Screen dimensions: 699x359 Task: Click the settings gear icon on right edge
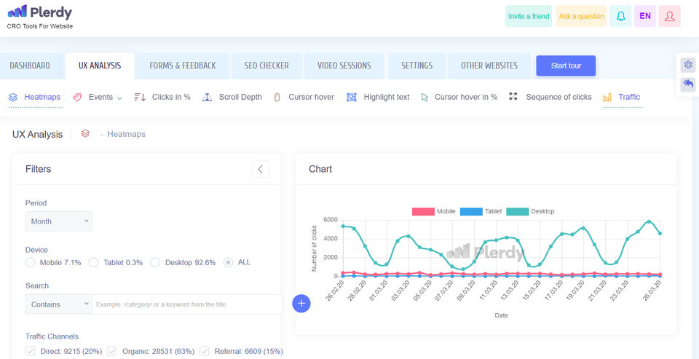(688, 65)
